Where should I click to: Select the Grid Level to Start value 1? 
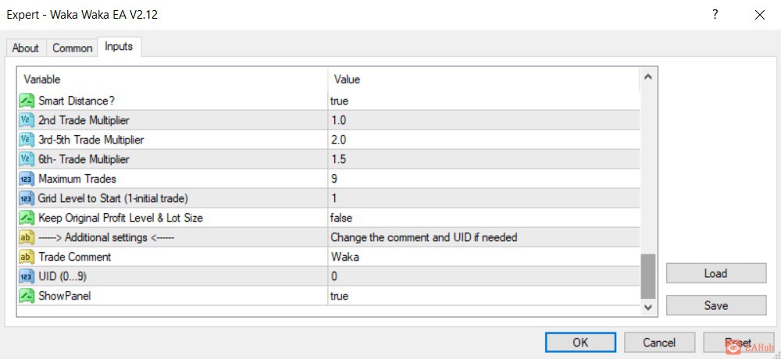pyautogui.click(x=333, y=198)
